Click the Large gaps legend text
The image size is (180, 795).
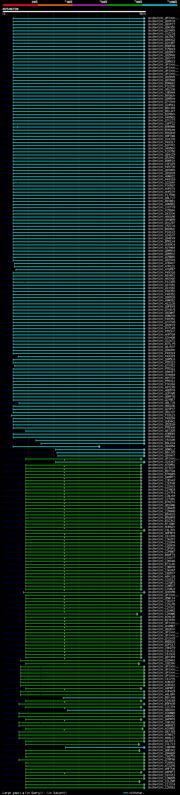(35, 793)
